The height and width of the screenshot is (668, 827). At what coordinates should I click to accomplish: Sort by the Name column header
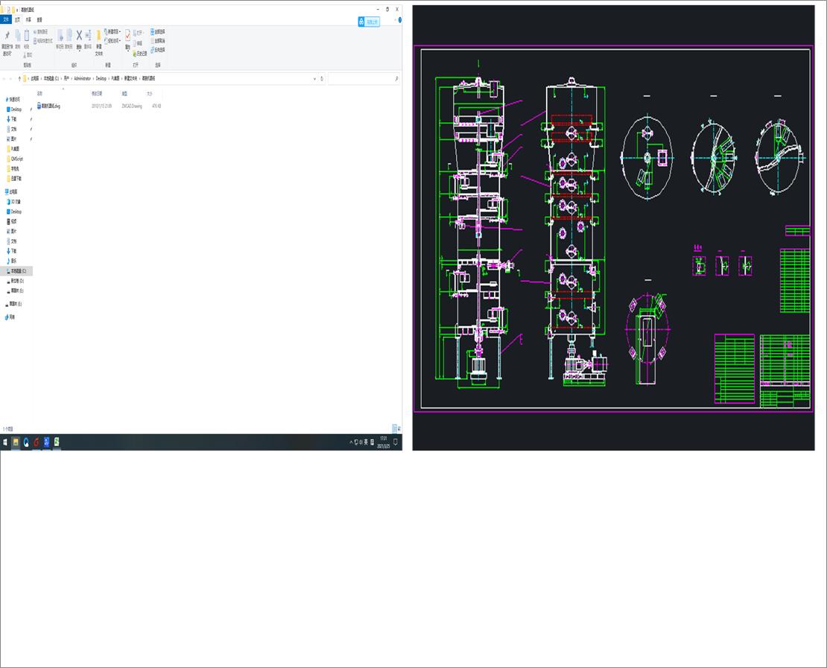[39, 93]
